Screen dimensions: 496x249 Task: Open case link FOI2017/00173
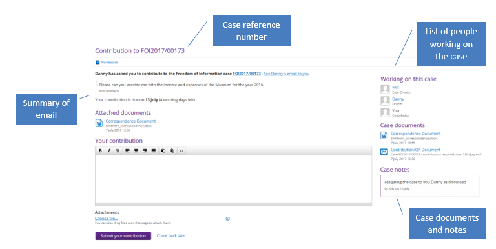247,74
